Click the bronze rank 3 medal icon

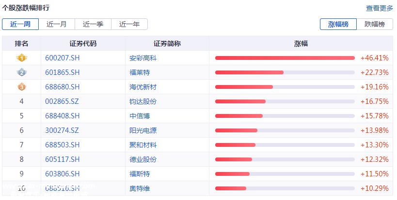[x=22, y=87]
